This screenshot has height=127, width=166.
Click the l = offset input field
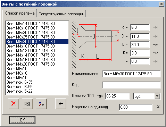140,61
